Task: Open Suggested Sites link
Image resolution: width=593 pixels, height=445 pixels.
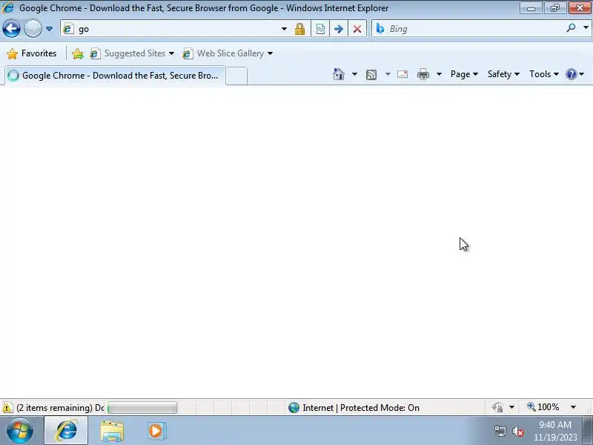Action: (127, 53)
